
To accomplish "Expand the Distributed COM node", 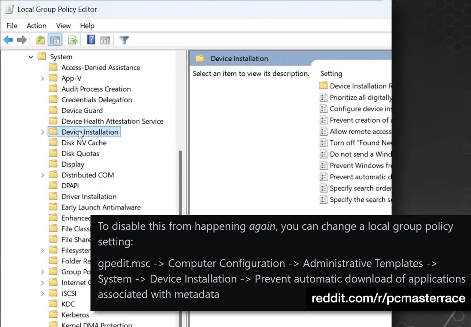I will coord(42,175).
